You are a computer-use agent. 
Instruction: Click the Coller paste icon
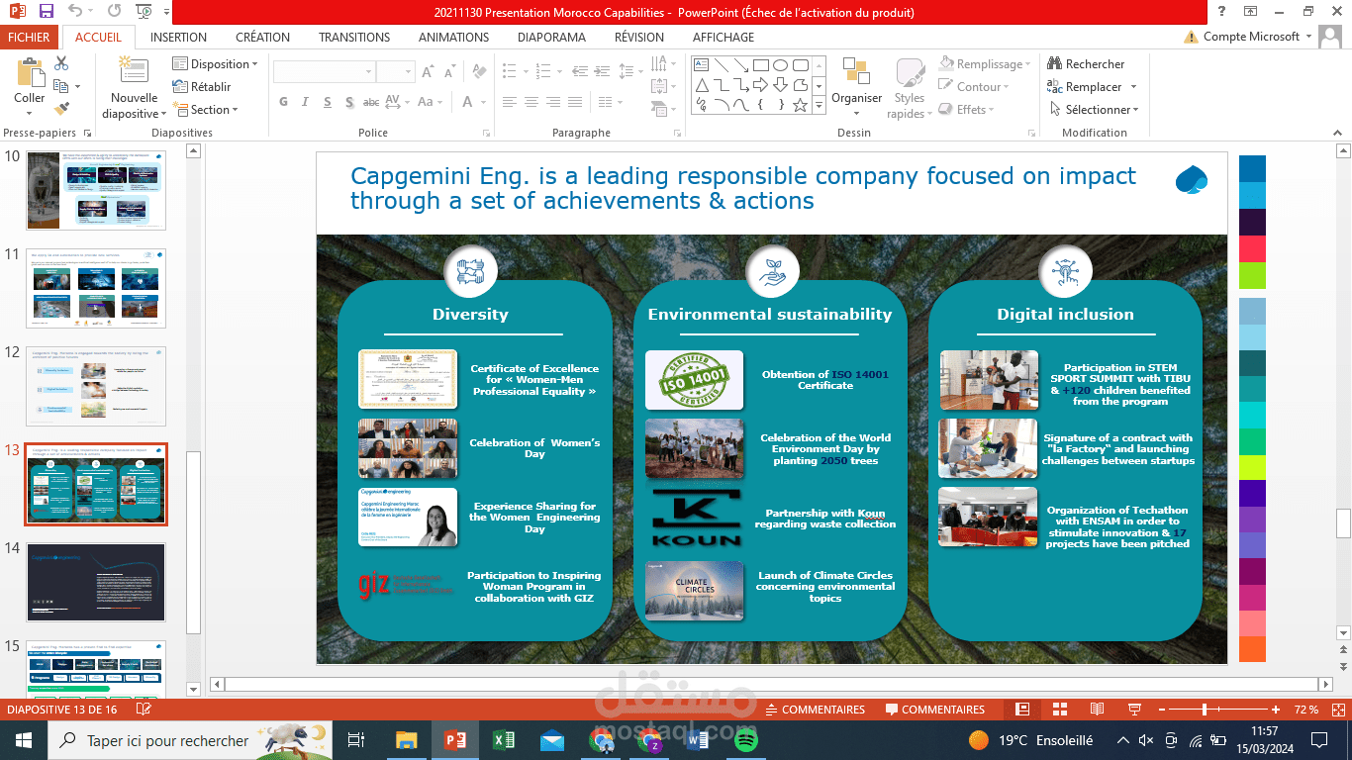click(x=29, y=73)
